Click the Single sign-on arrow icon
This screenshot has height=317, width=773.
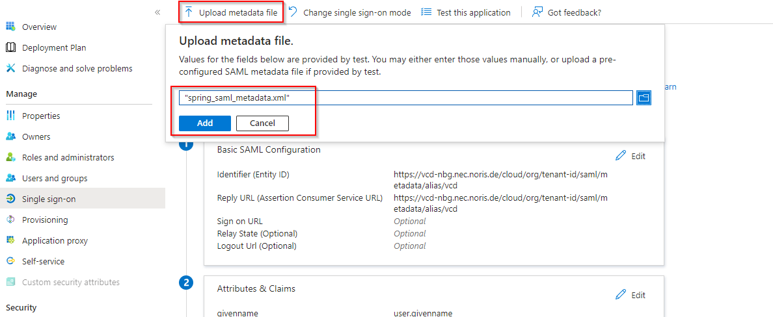tap(11, 199)
